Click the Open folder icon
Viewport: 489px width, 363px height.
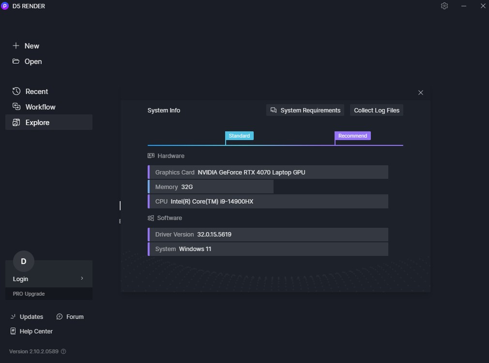16,61
